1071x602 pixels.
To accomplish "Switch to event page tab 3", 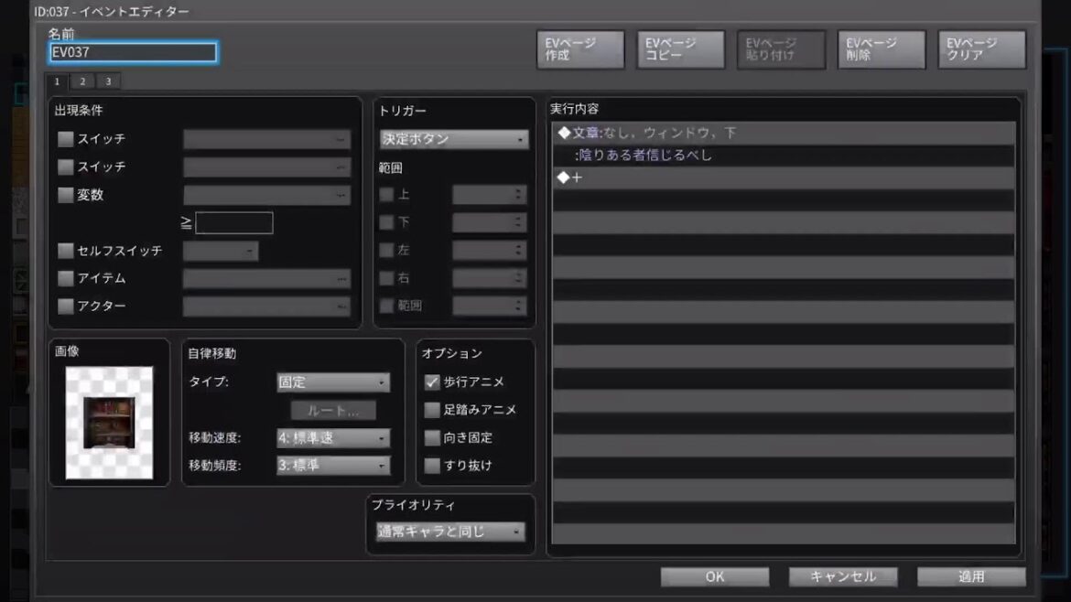I will [x=108, y=81].
